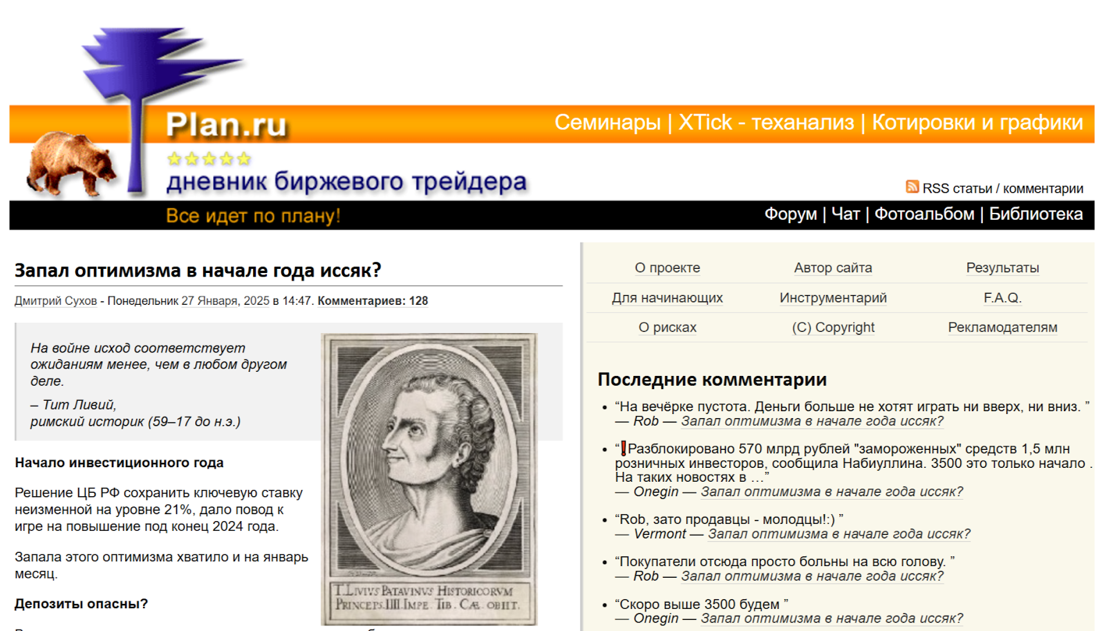Click the five-star rating under Plan.ru

[209, 159]
